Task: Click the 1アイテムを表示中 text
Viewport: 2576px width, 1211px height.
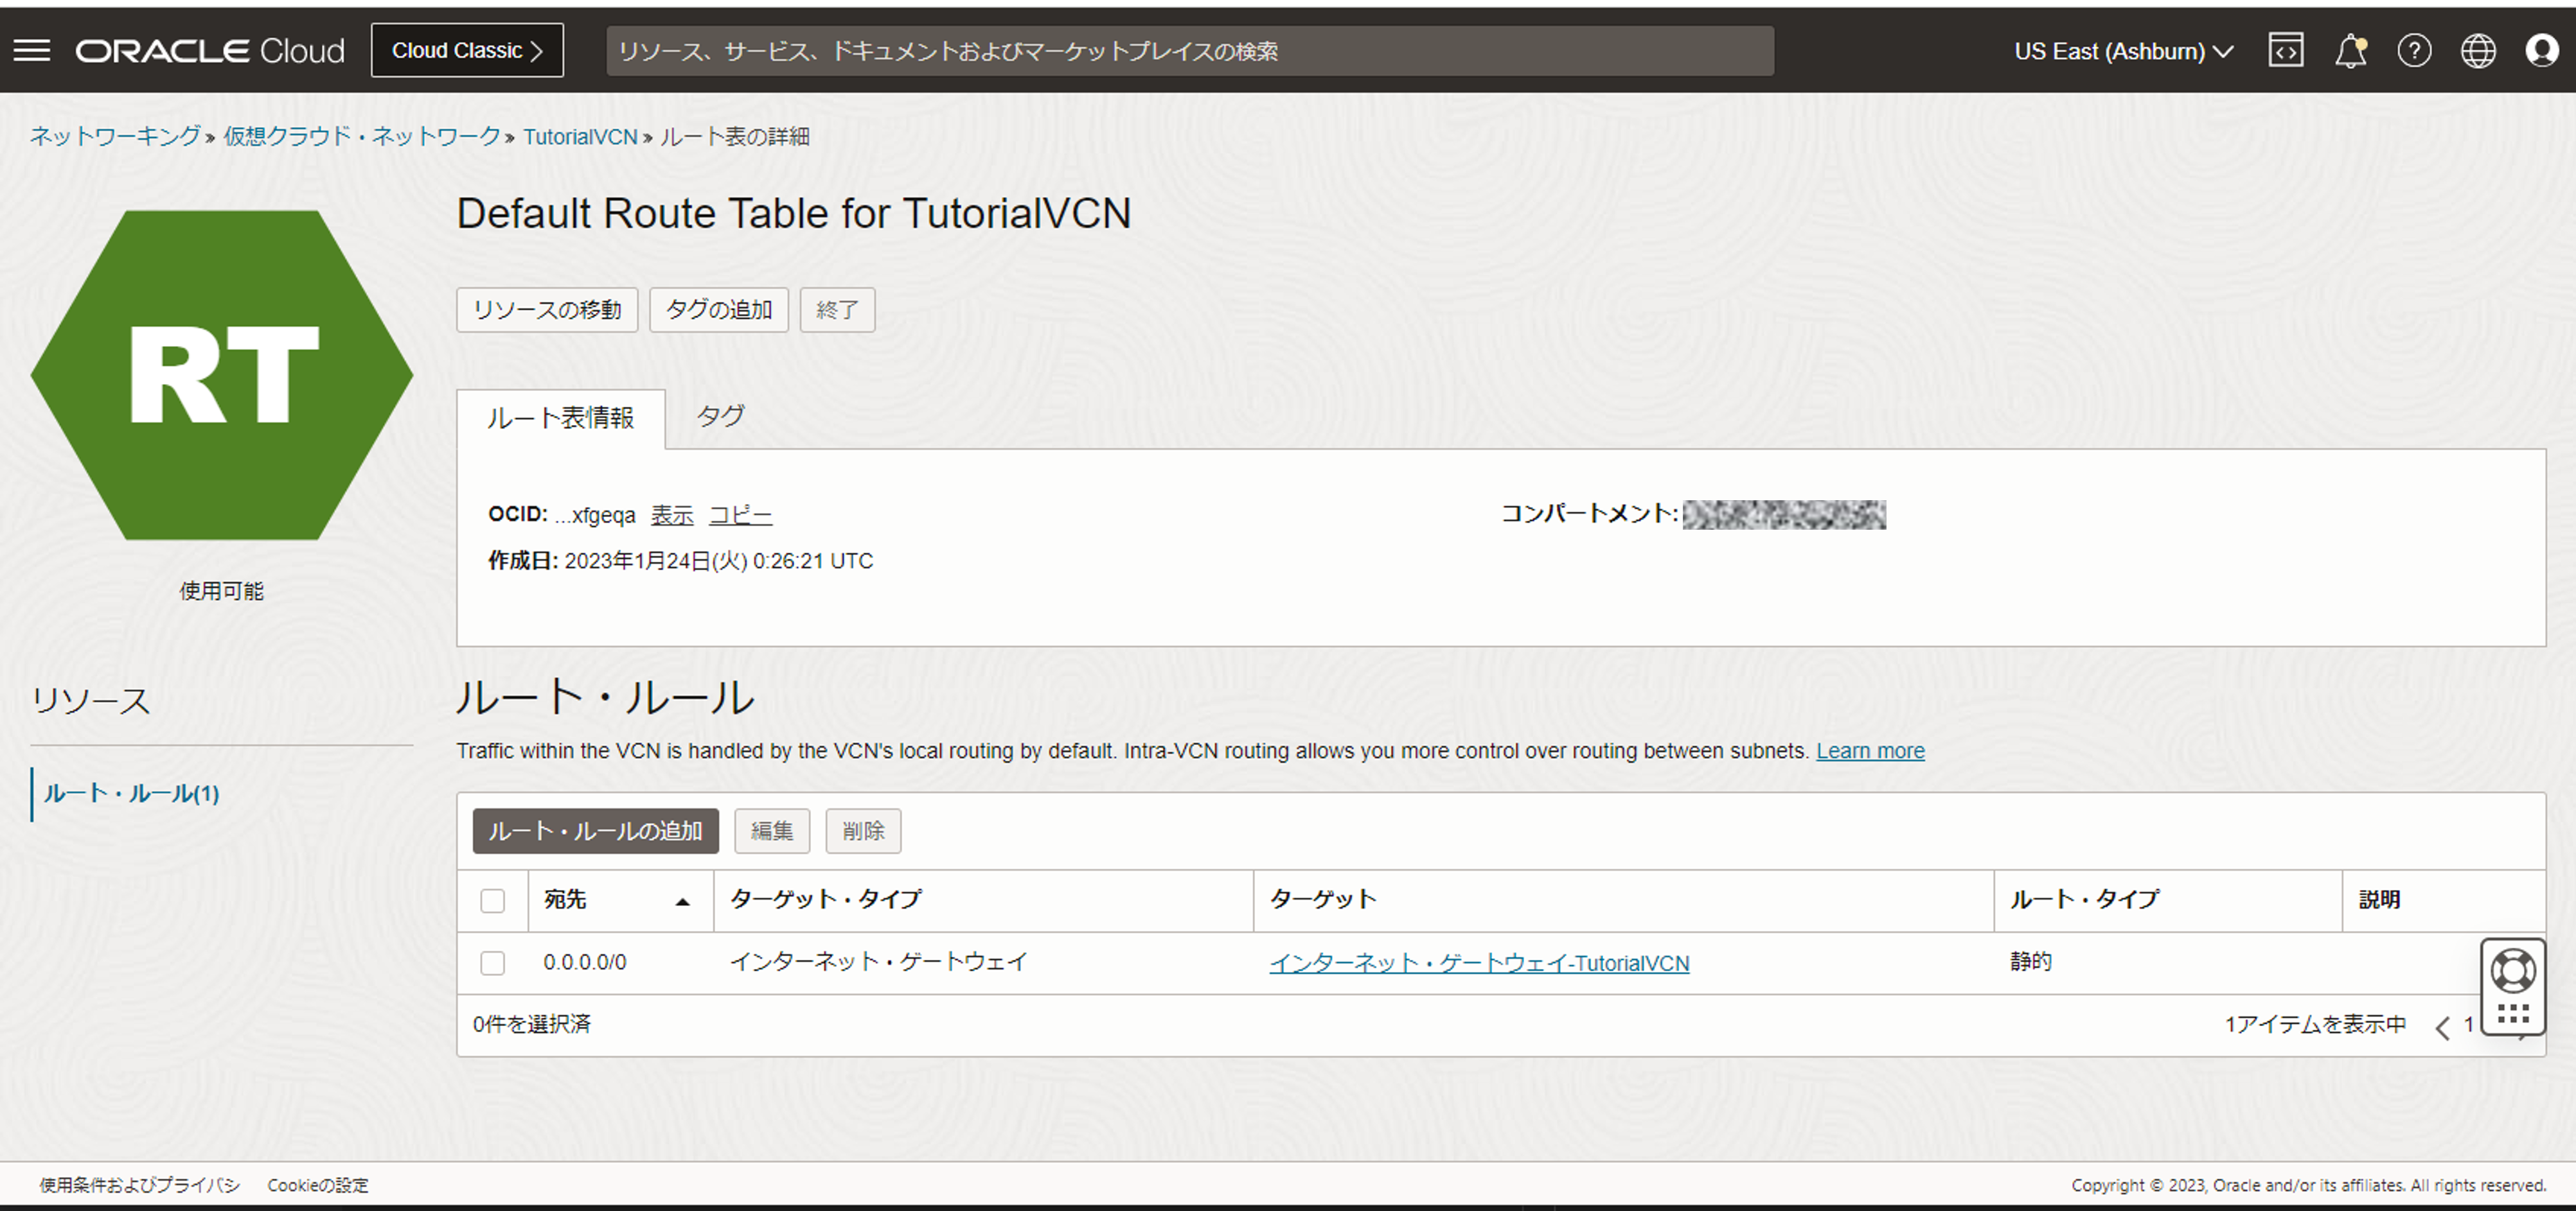Action: [2315, 1024]
